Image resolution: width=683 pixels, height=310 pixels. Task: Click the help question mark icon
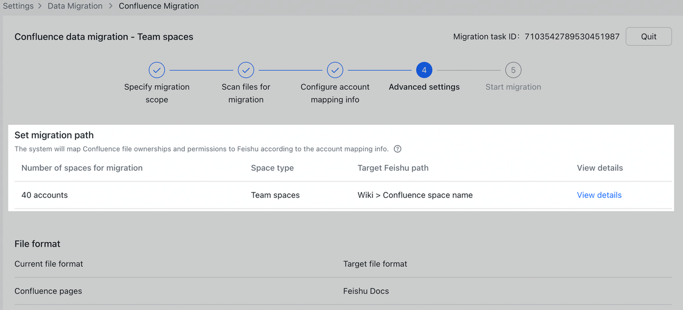(398, 149)
